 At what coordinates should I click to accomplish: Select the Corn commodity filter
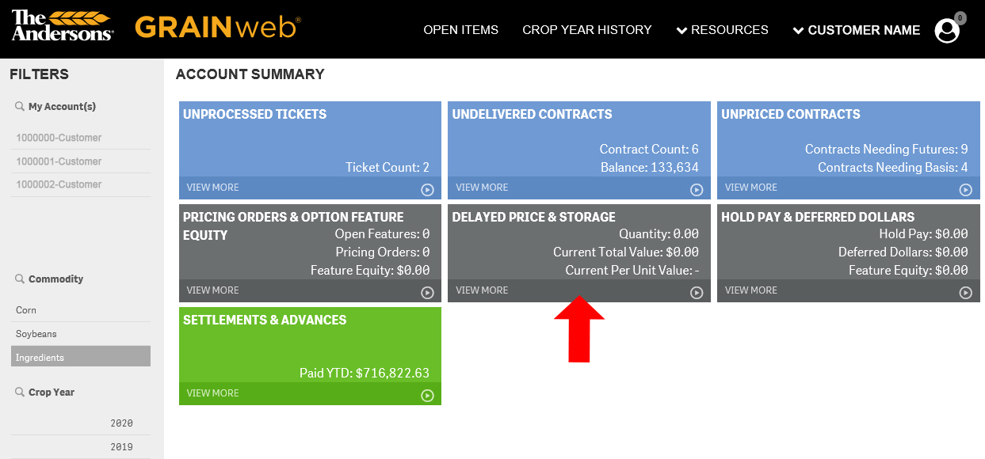tap(81, 310)
